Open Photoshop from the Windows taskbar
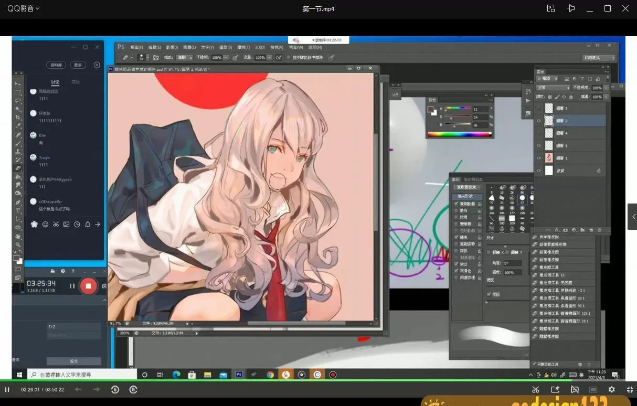This screenshot has height=406, width=637. 239,375
